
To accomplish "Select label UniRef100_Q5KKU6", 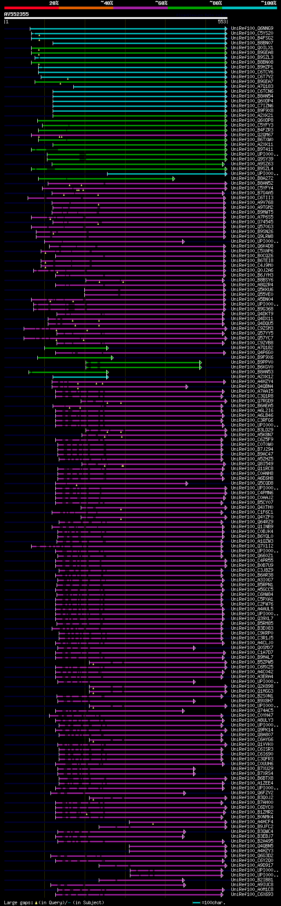I will point(252,290).
